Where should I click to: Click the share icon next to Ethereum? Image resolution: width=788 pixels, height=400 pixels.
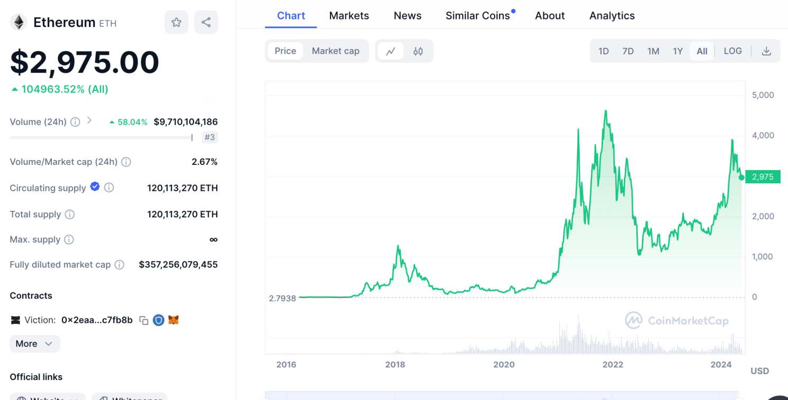206,22
